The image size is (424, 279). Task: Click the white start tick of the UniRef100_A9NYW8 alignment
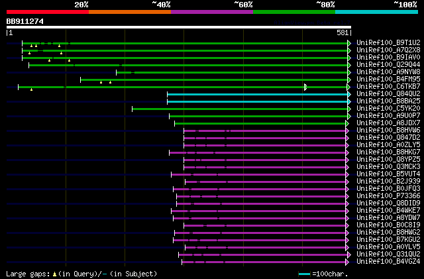[117, 72]
